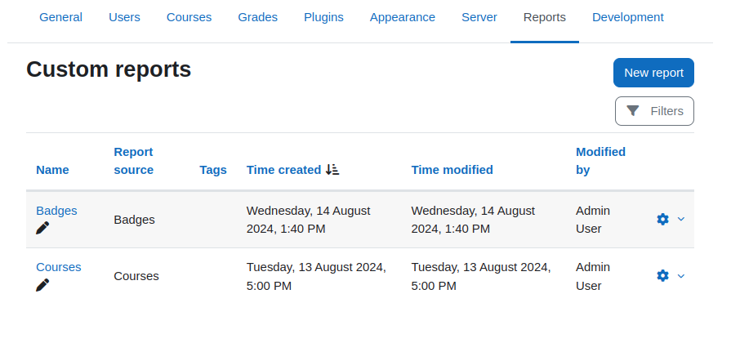Click the gear icon in Badges row
Screen dimensions: 731x343
coord(662,219)
